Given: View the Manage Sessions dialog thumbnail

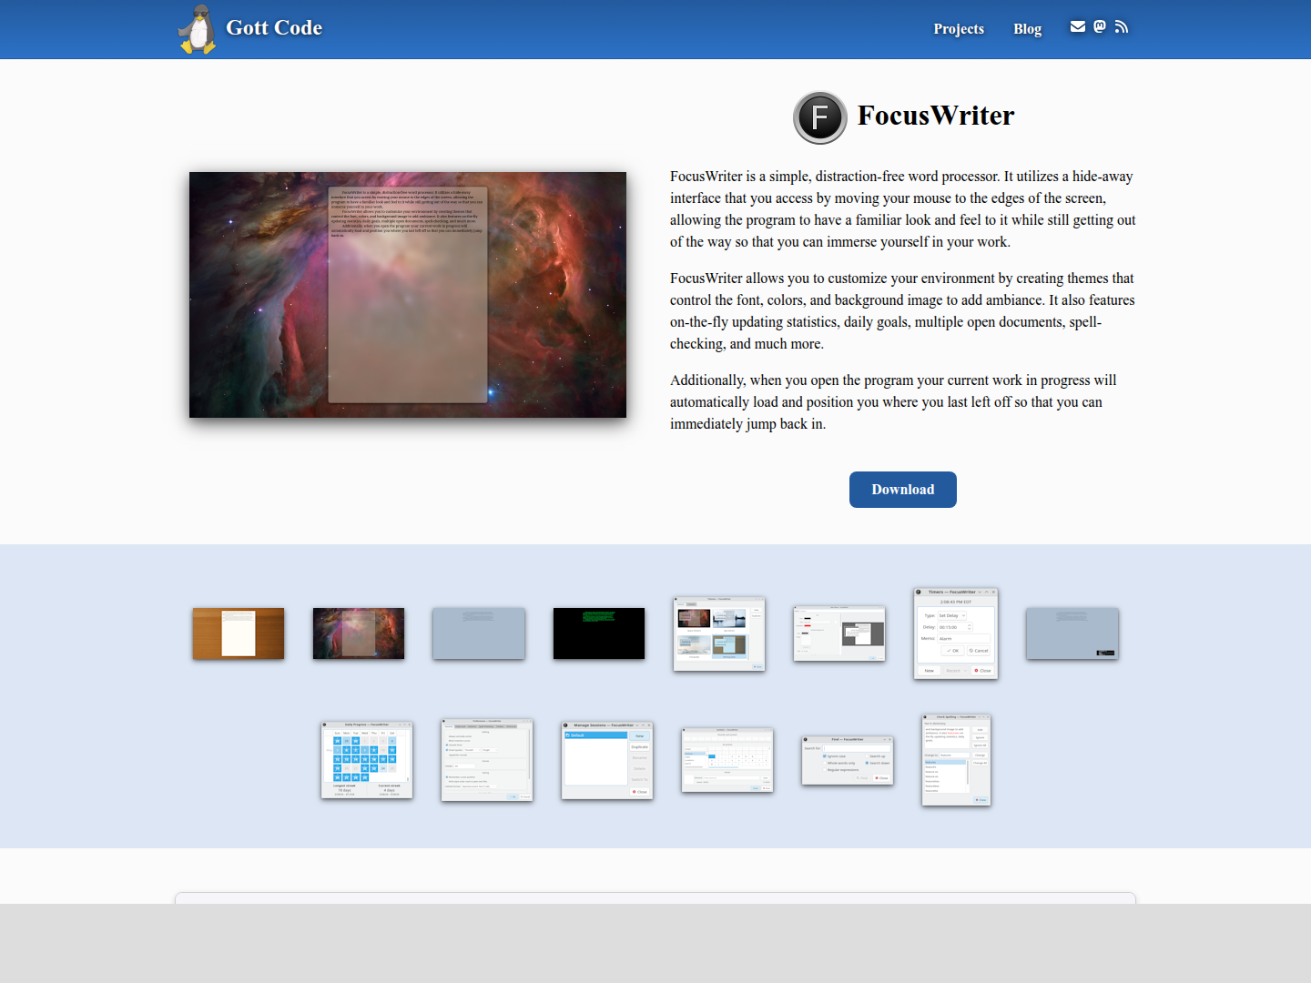Looking at the screenshot, I should pos(607,760).
